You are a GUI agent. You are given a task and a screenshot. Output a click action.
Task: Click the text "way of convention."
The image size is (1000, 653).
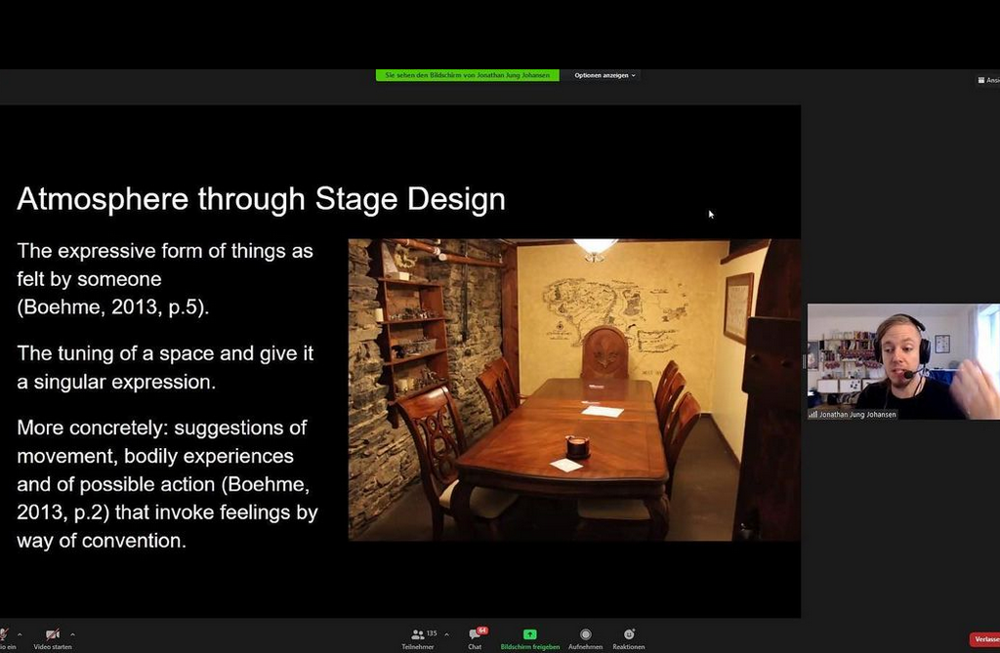102,541
